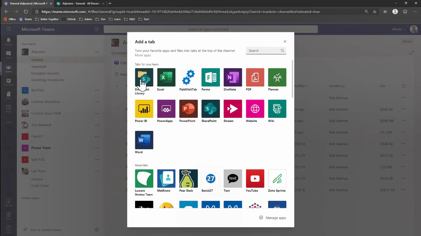
Task: Open more options for Adjusters team
Action: tap(97, 52)
